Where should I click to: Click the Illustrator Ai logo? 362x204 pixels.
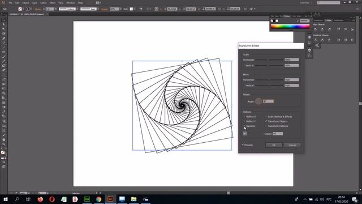[x=3, y=3]
